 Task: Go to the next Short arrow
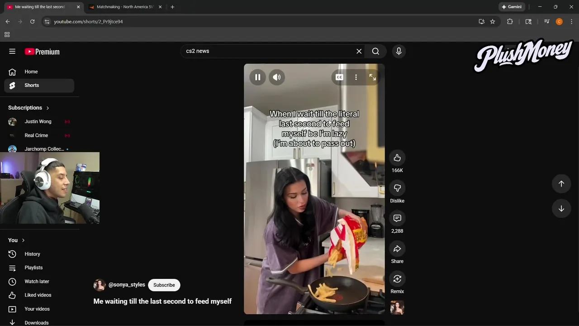point(561,209)
